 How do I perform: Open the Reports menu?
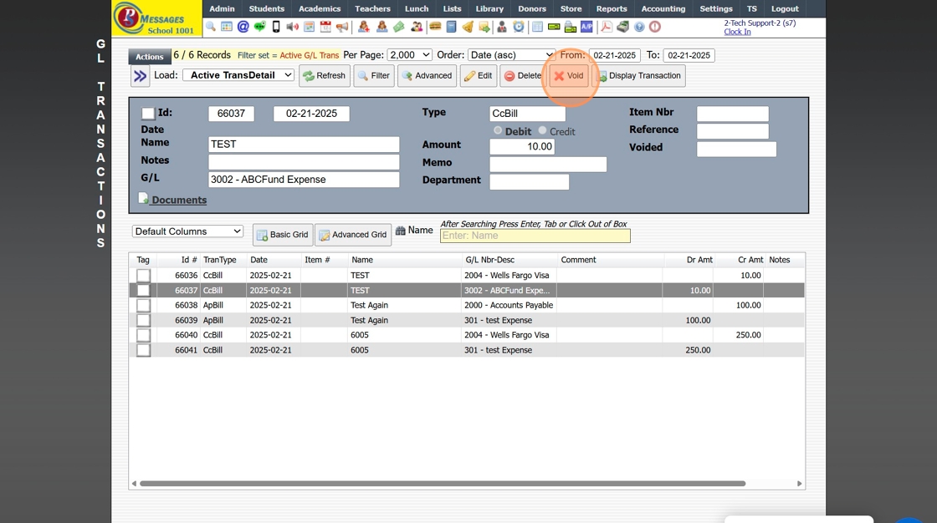pyautogui.click(x=612, y=8)
